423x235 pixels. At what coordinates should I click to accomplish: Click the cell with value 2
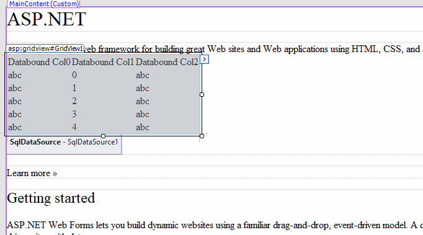pos(74,101)
